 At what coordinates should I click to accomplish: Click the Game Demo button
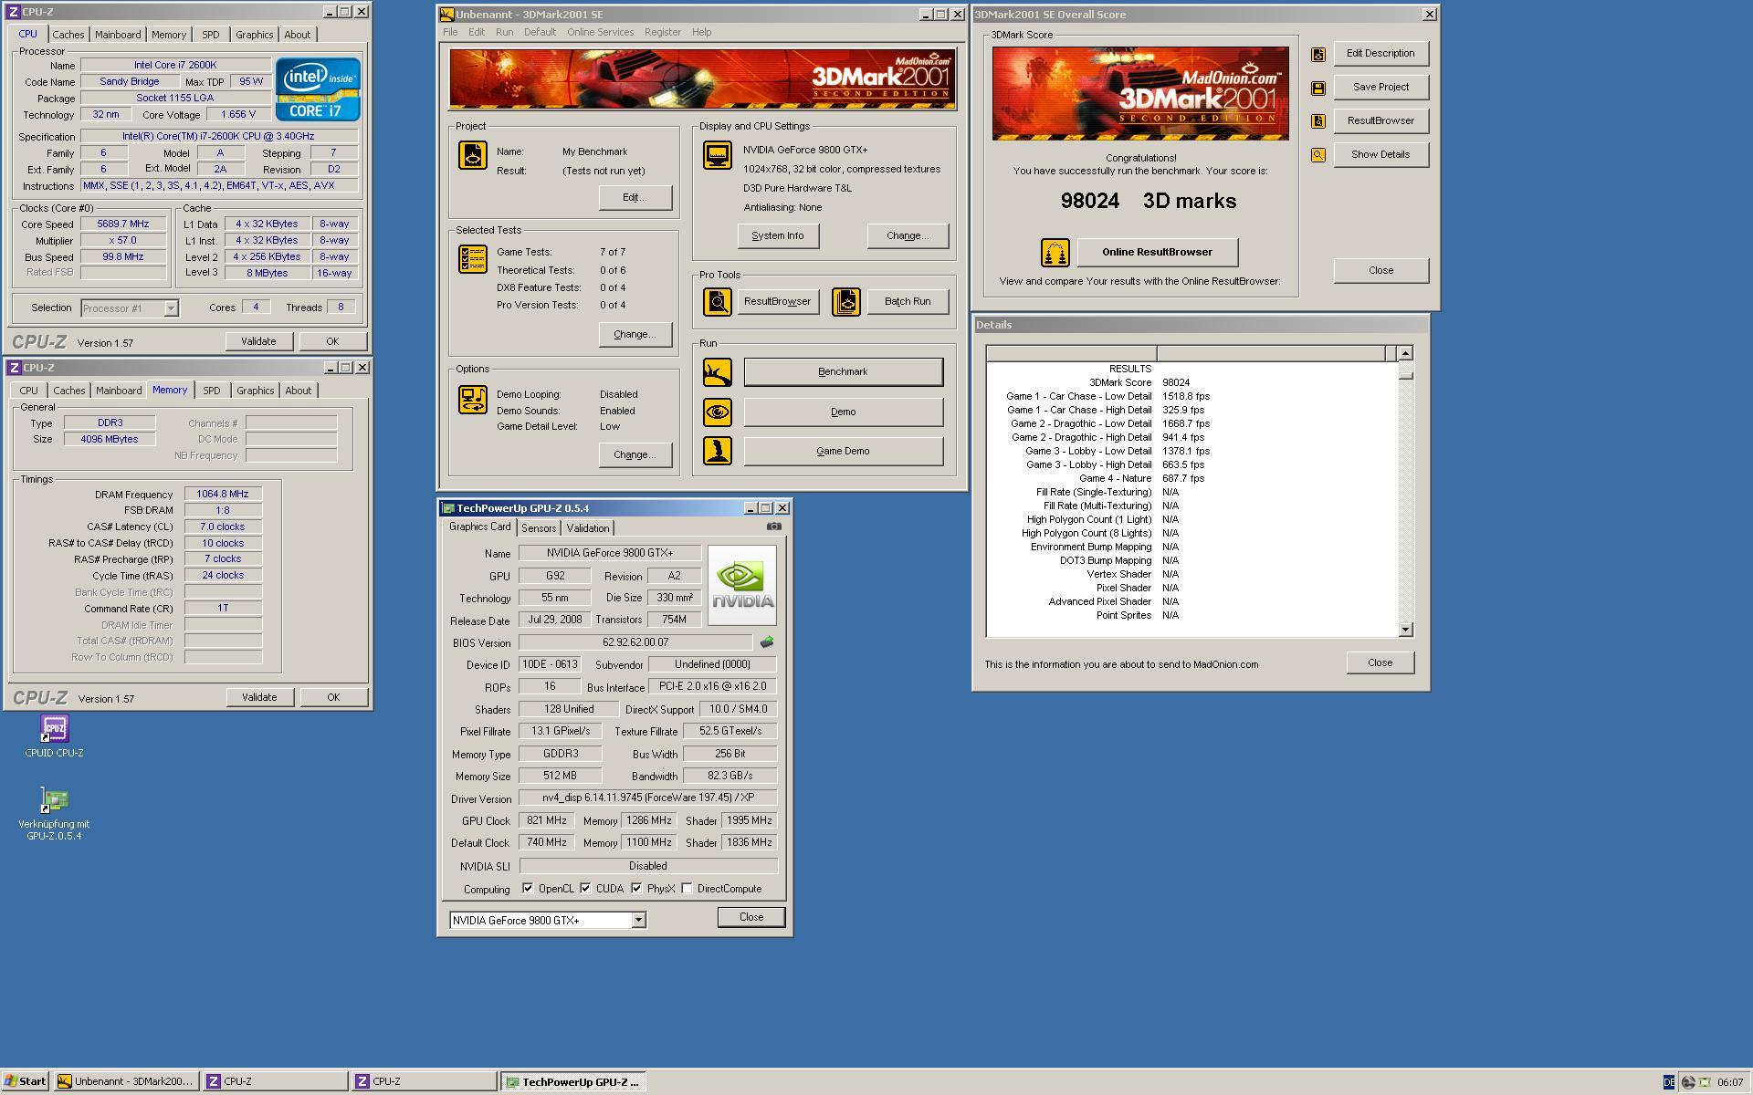point(843,451)
